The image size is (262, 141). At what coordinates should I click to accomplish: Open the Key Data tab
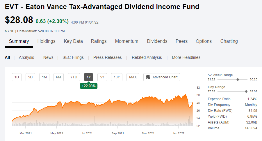73,41
